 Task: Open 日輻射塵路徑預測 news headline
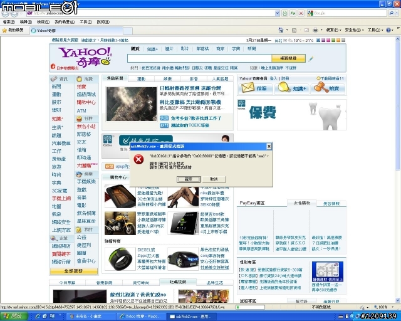click(190, 88)
